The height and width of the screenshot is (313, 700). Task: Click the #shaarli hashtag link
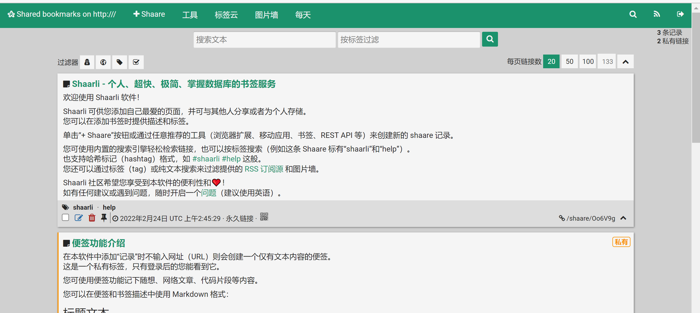click(206, 159)
